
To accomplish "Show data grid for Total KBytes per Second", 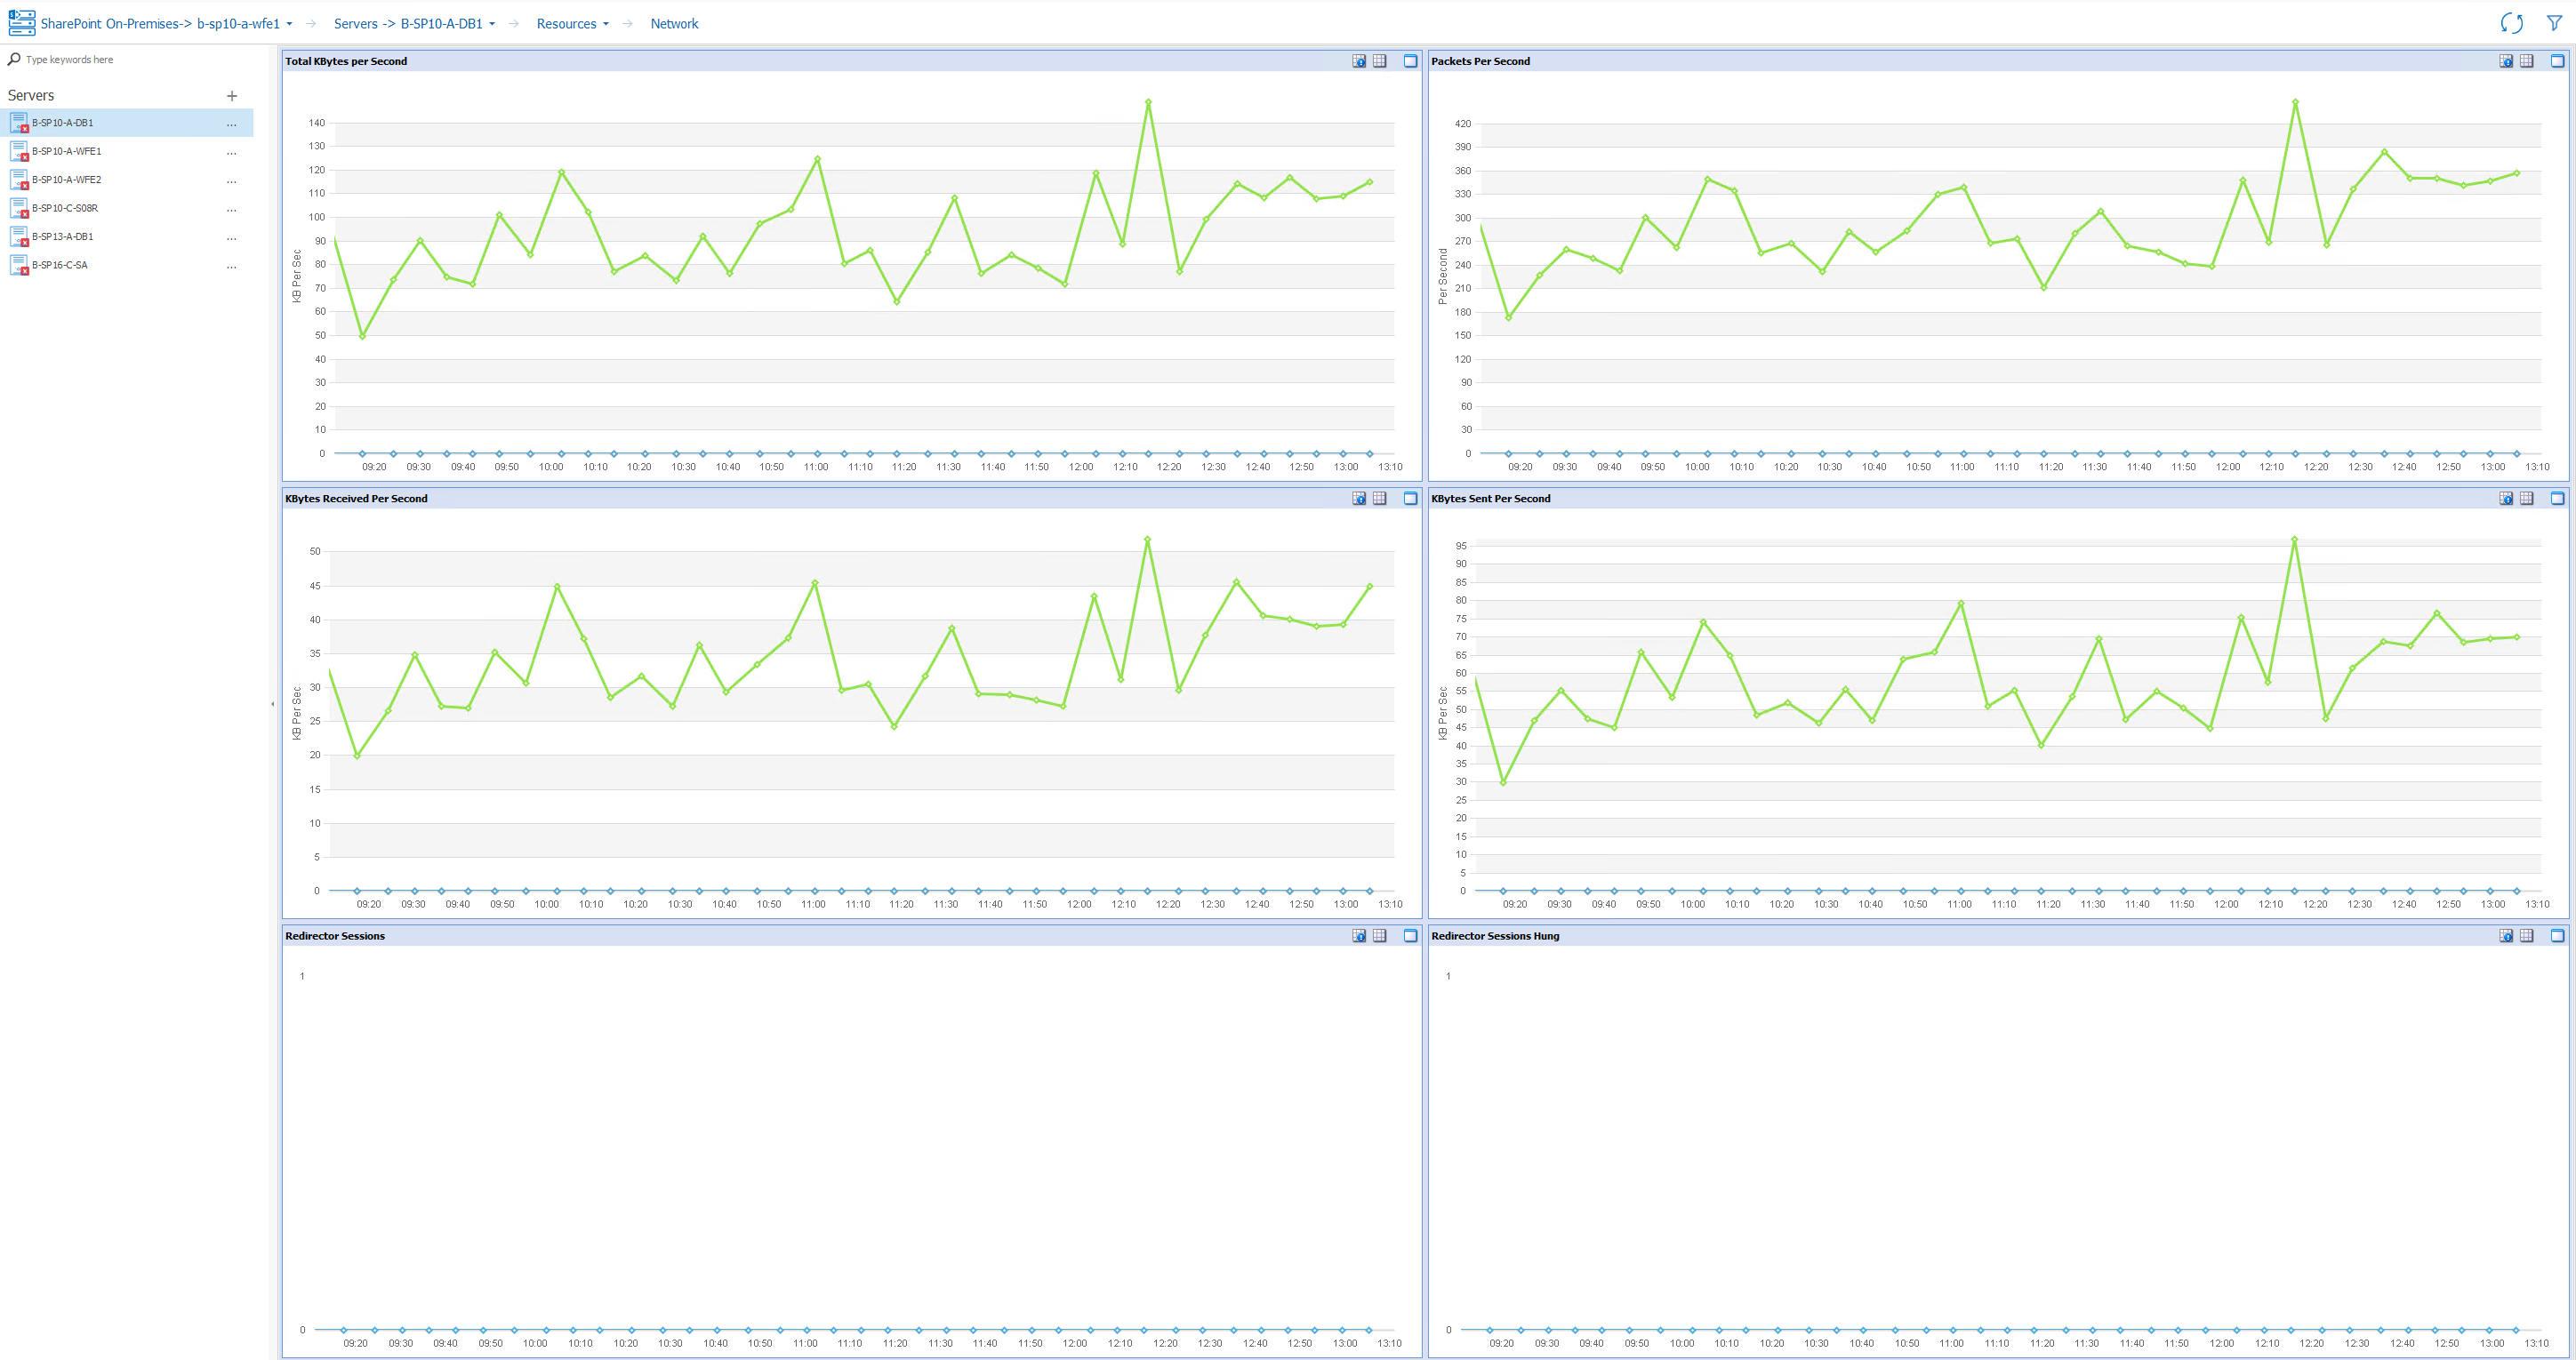I will point(1380,61).
